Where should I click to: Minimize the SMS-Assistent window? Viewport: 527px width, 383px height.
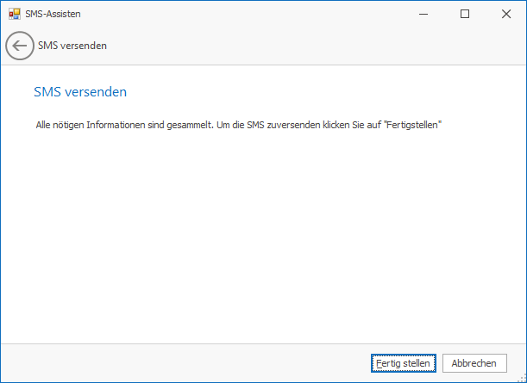tap(426, 14)
